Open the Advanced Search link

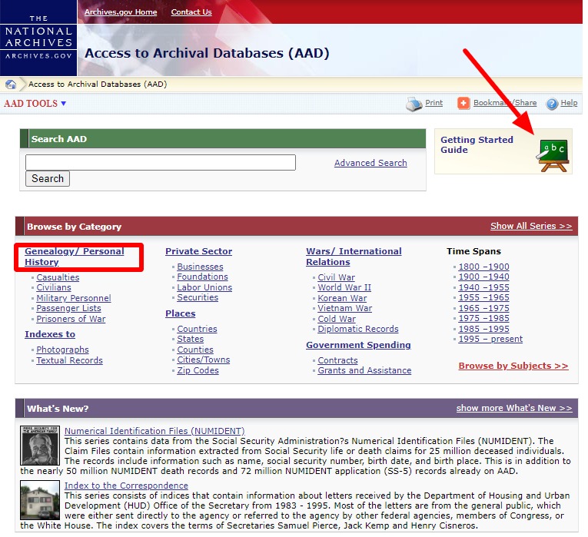point(370,163)
